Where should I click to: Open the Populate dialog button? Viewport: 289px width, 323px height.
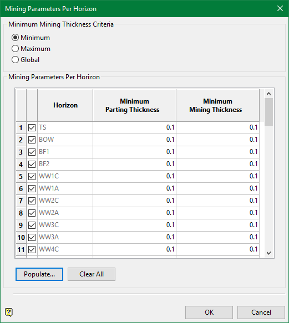(39, 274)
